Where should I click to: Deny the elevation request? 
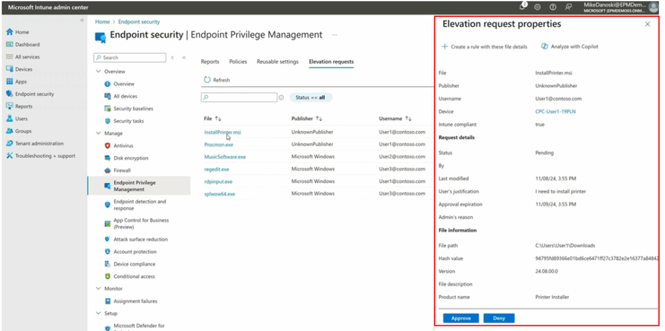click(x=499, y=318)
